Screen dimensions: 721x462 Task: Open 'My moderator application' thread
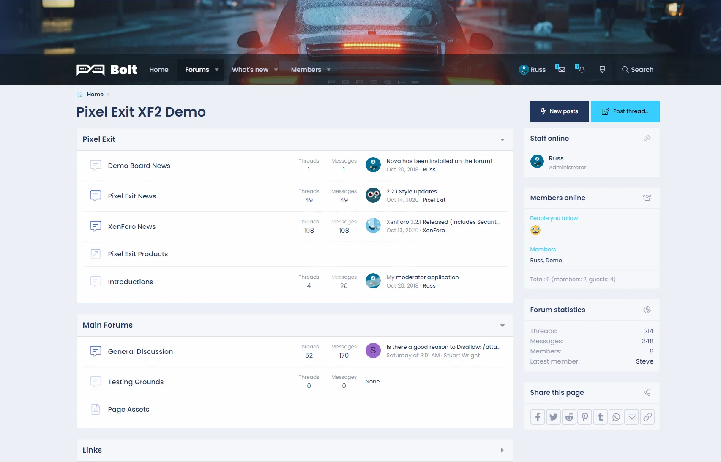(x=423, y=277)
